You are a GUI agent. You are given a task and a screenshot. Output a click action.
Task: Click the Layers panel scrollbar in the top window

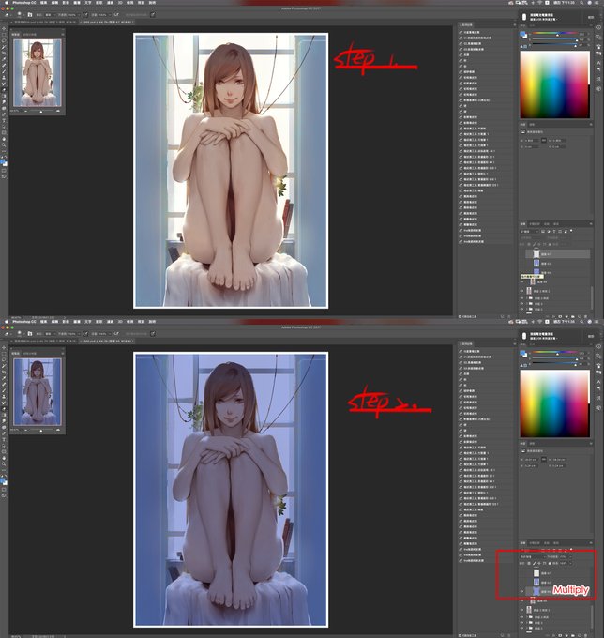click(592, 297)
